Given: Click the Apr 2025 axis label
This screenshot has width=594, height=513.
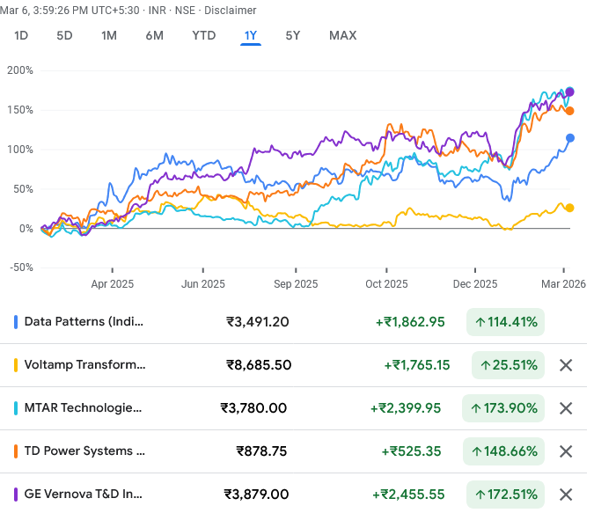Looking at the screenshot, I should click(x=112, y=284).
